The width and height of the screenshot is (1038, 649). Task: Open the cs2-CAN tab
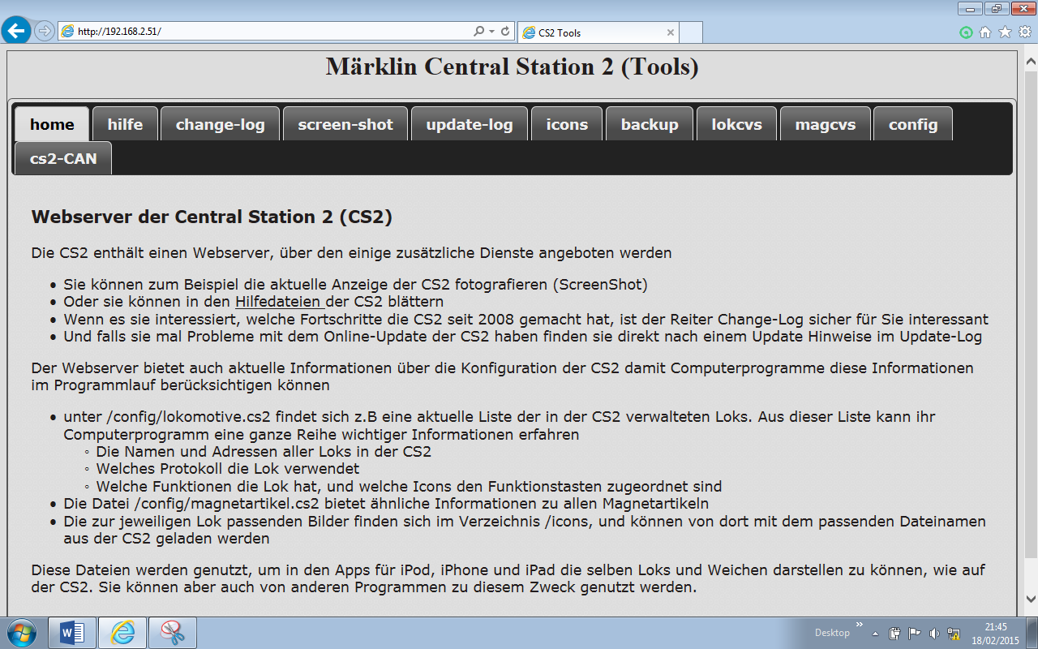[63, 158]
